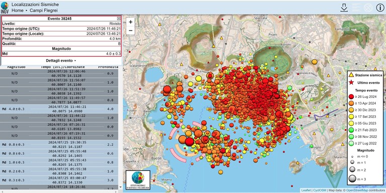Click Tempo origine (UTC) value 11:46:21
The height and width of the screenshot is (193, 386).
[x=104, y=29]
